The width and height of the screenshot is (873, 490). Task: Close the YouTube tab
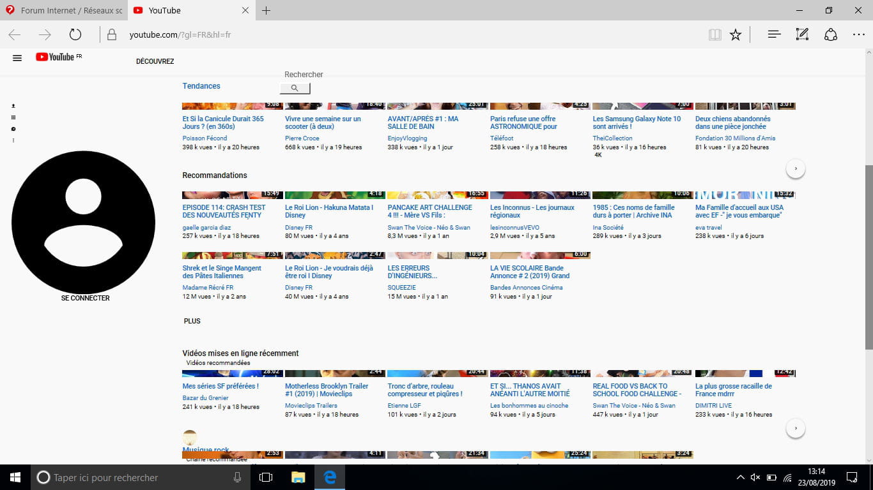coord(245,11)
